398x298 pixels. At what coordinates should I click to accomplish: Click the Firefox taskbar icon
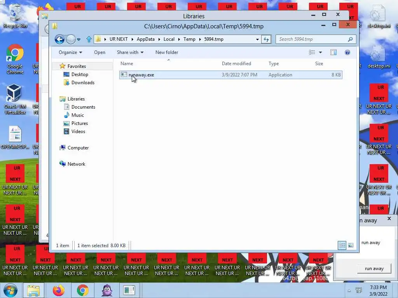coord(59,290)
